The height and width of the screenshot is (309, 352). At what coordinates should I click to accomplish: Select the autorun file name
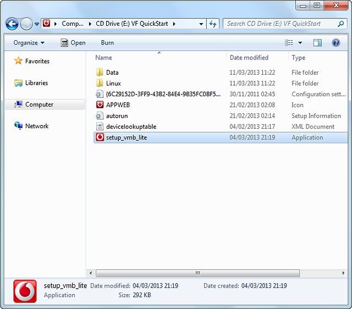coord(117,116)
